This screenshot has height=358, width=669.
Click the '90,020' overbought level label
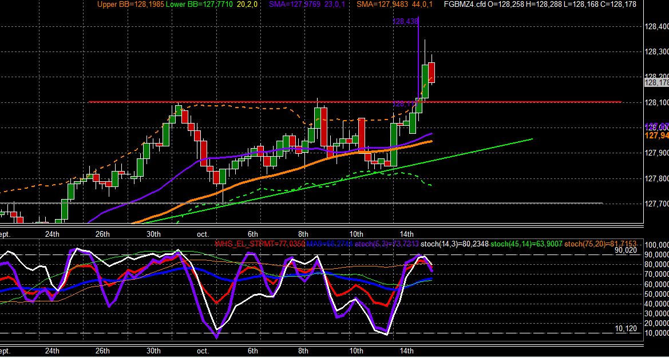tap(626, 250)
